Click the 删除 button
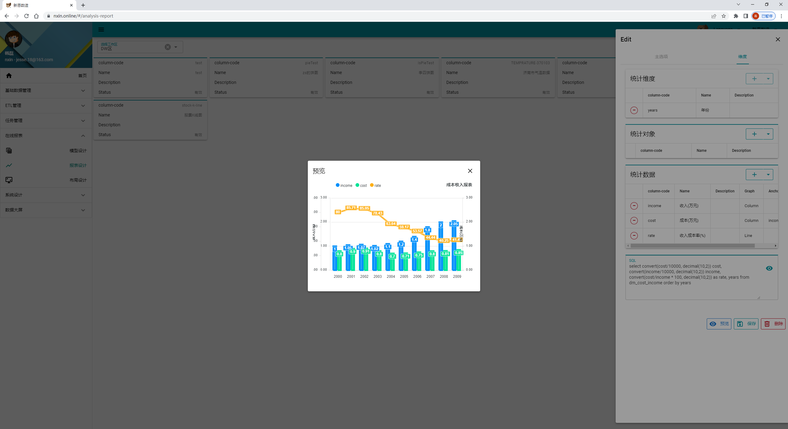Screen dimensions: 788x429 tap(773, 324)
